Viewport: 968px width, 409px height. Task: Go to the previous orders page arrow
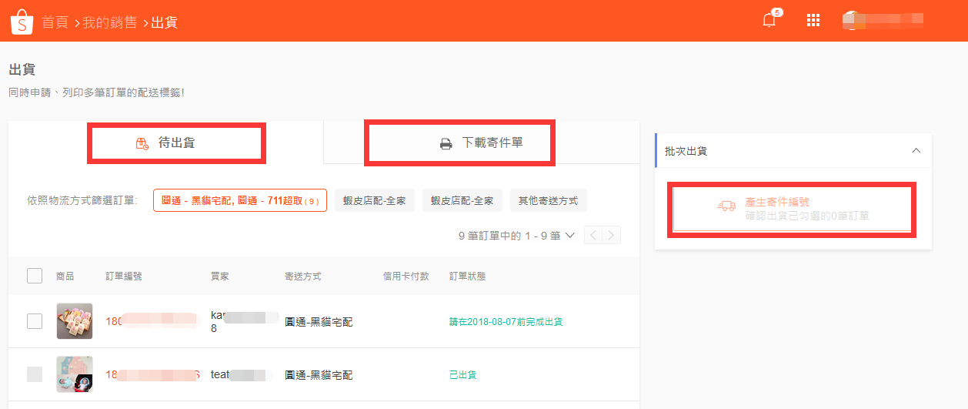point(593,236)
